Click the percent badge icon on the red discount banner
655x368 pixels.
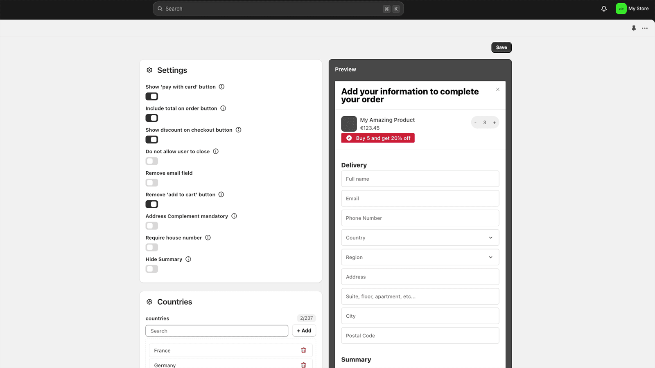pos(349,138)
